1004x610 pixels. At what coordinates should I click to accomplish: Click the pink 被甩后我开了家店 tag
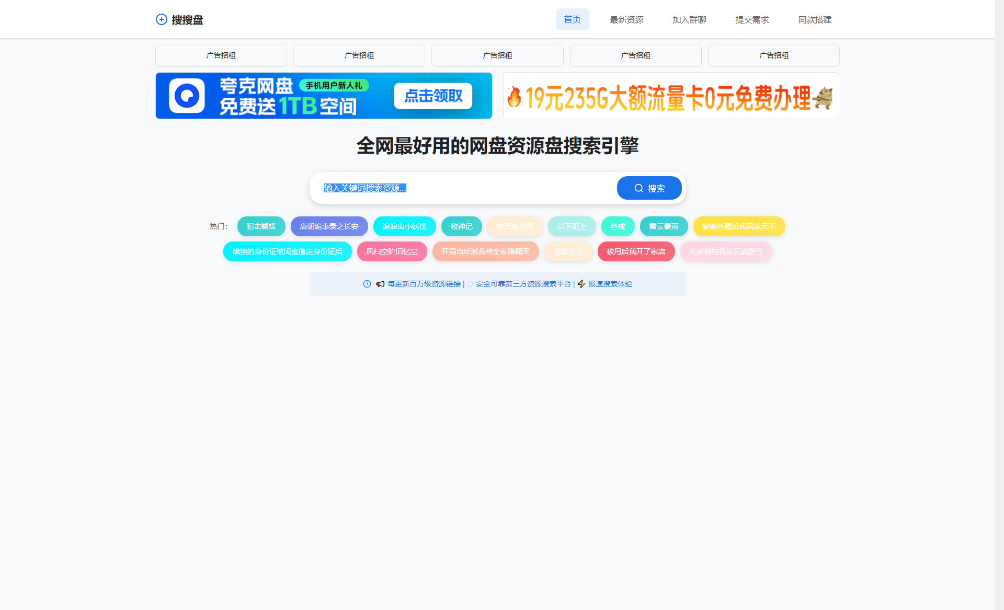636,251
